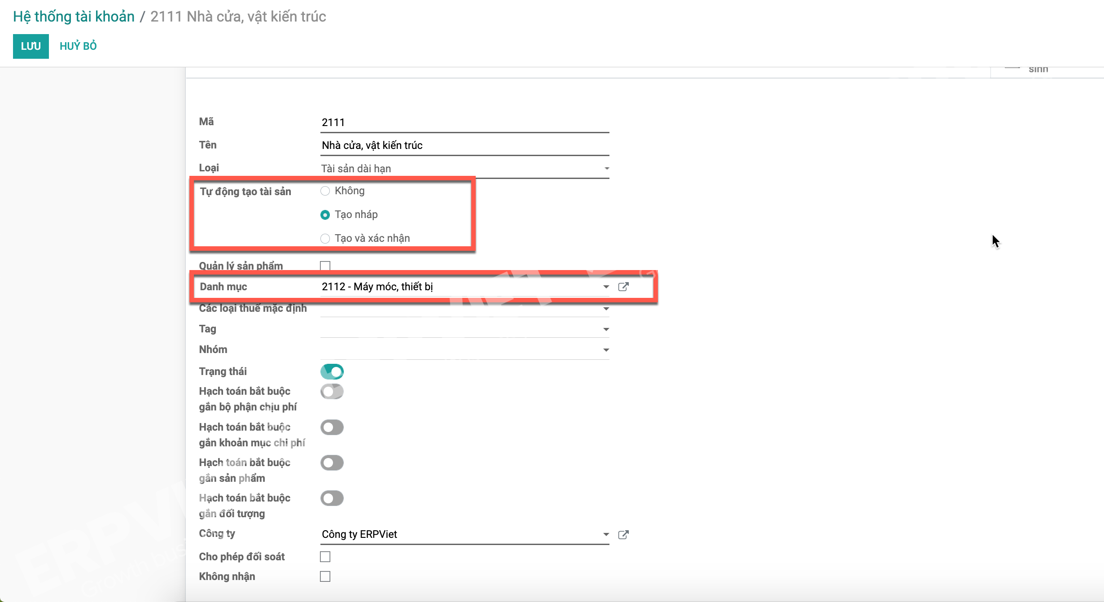Screen dimensions: 1104x602
Task: Expand Các loại thuế mặc định dropdown
Action: 606,309
